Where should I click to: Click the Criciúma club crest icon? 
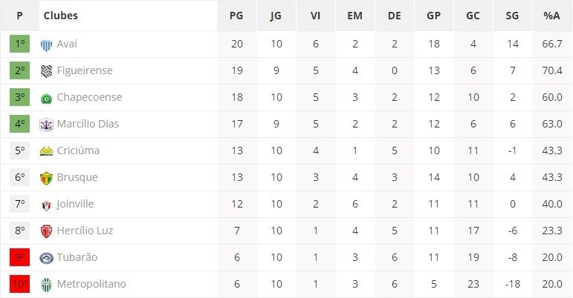click(46, 151)
